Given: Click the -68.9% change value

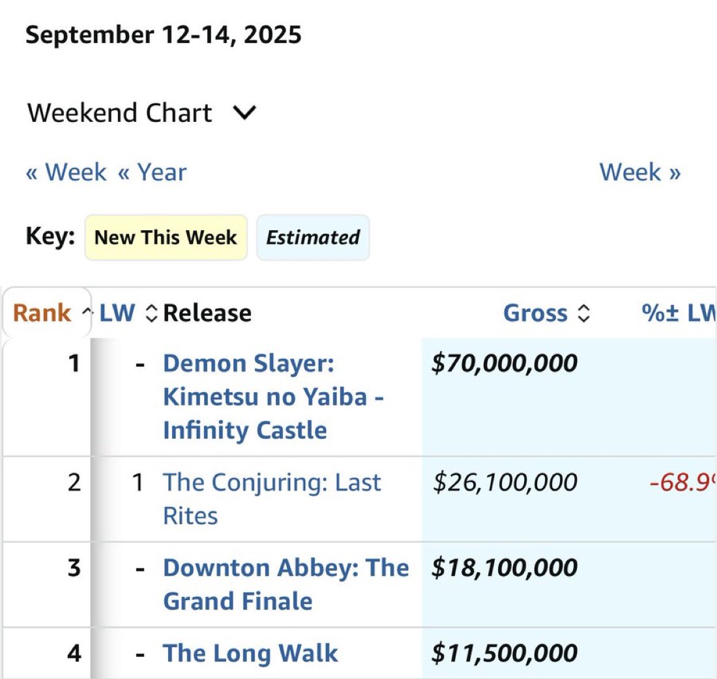Looking at the screenshot, I should pos(681,483).
